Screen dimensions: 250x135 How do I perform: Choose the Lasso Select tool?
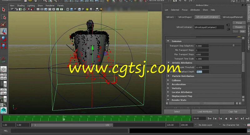3,17
